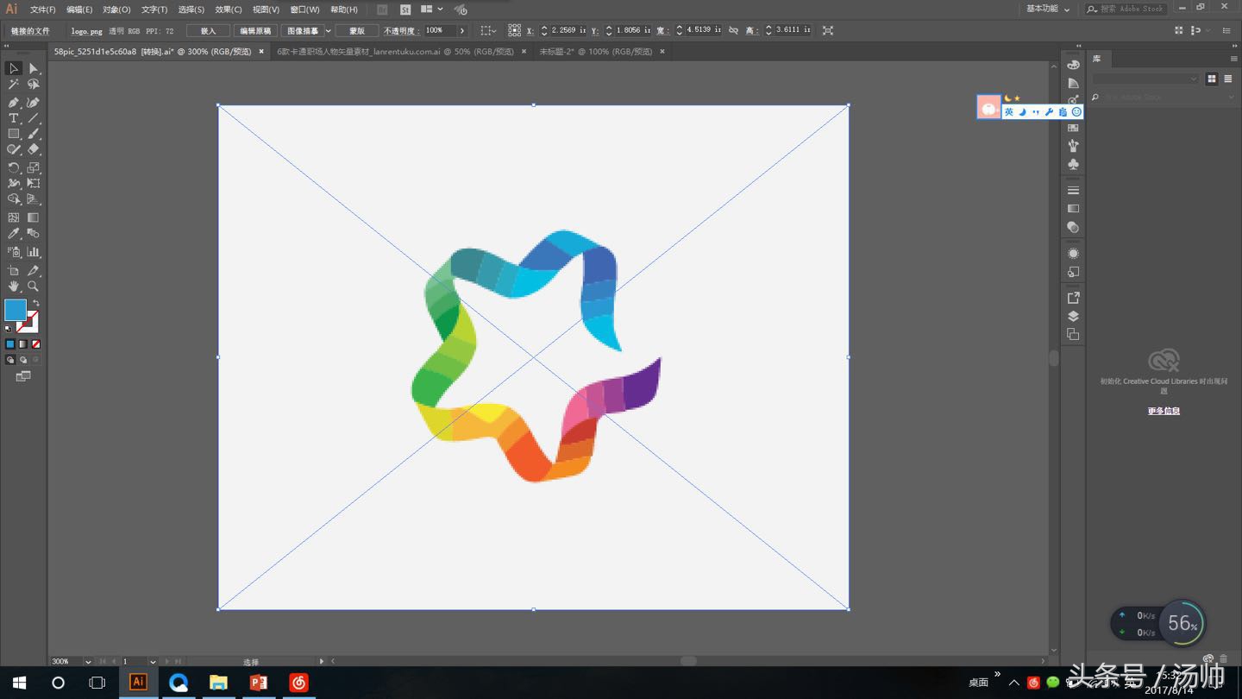Select the Scale tool
This screenshot has height=699, width=1242.
34,167
